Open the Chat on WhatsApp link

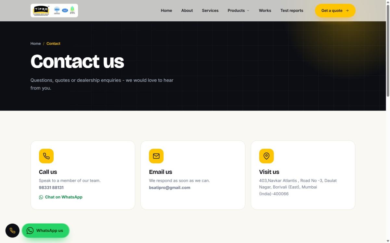(61, 197)
